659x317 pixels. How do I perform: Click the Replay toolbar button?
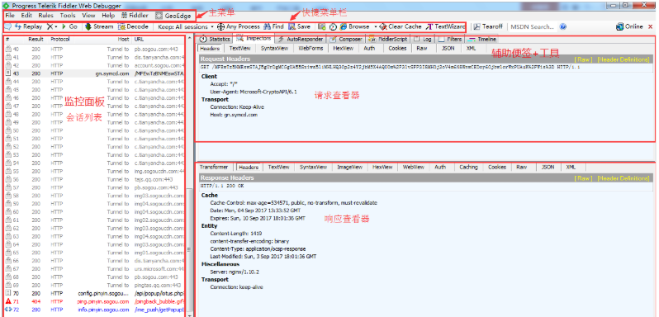[x=29, y=26]
